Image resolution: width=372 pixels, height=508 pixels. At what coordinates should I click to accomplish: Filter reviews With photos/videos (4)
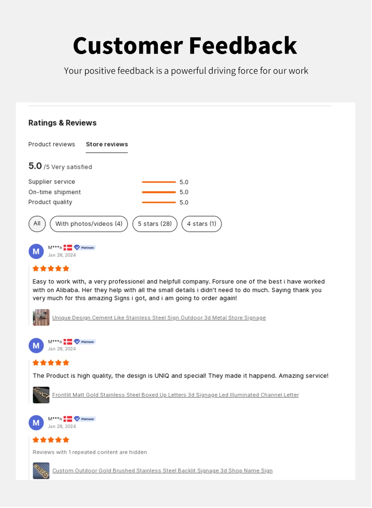coord(89,224)
